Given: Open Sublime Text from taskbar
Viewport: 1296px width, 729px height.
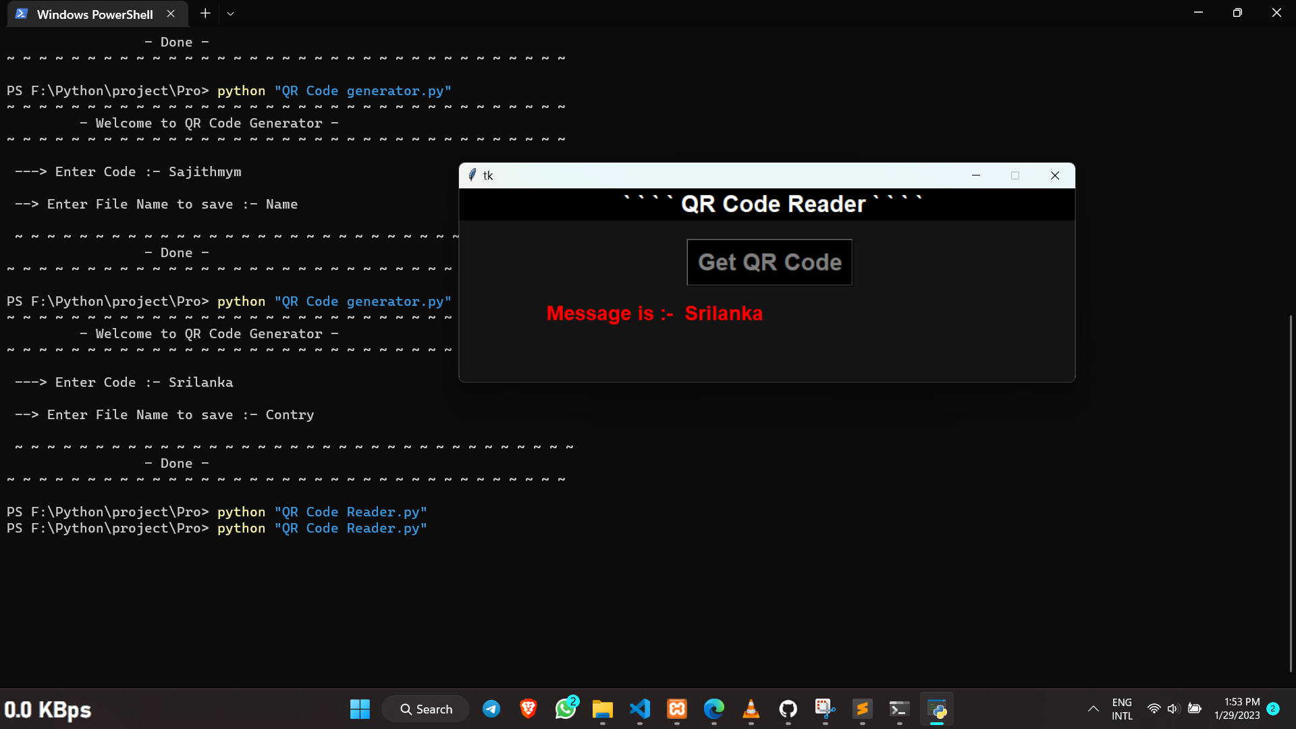Looking at the screenshot, I should [x=862, y=709].
